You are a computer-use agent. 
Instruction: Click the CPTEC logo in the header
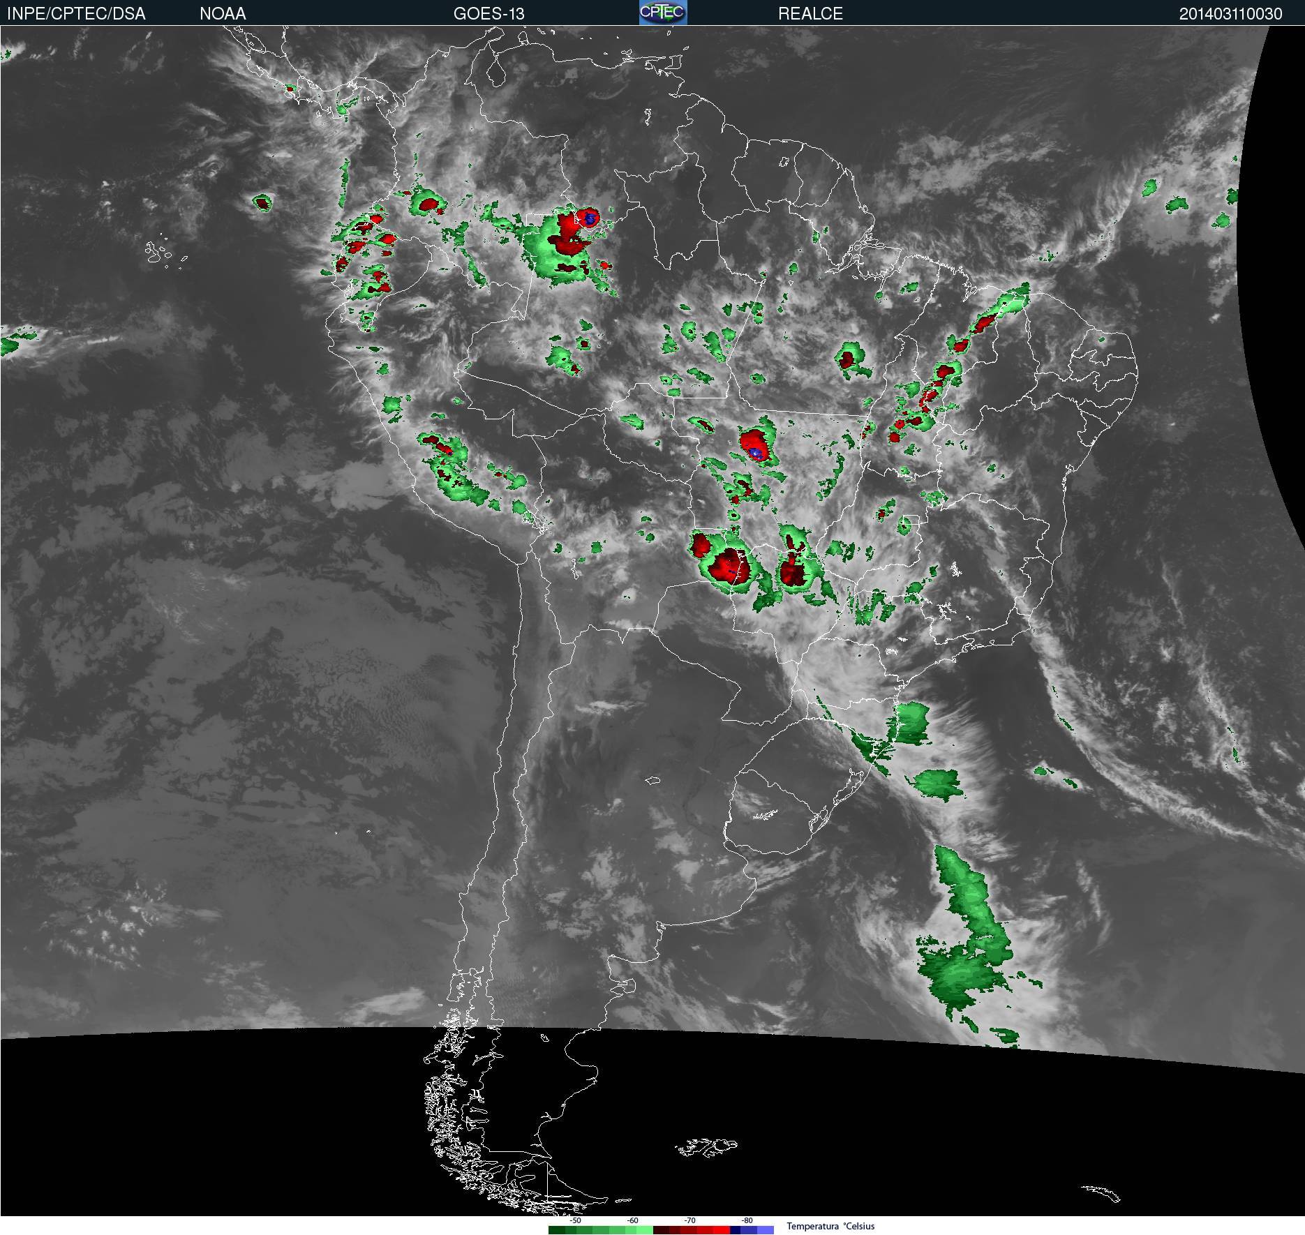coord(663,13)
